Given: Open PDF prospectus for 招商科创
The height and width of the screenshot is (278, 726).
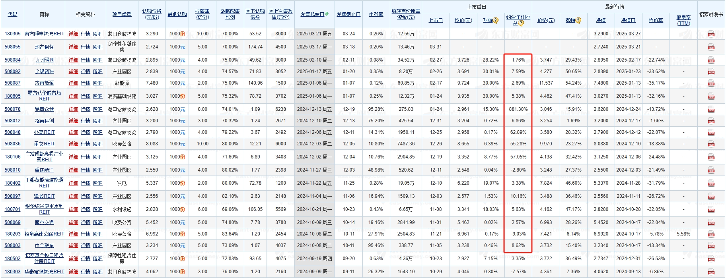Looking at the screenshot, I should tap(711, 121).
